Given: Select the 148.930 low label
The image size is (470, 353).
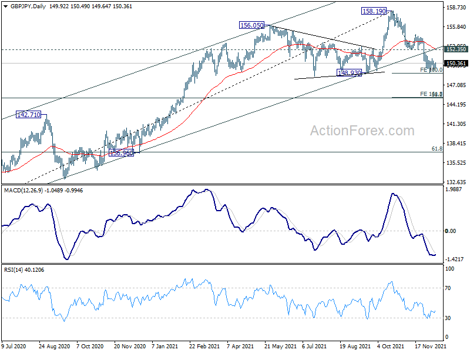Looking at the screenshot, I should (x=350, y=72).
